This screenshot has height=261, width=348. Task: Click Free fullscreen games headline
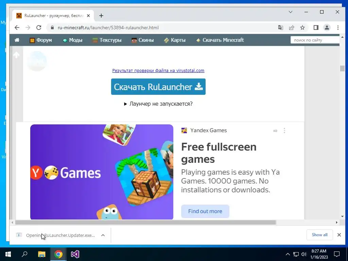click(219, 153)
